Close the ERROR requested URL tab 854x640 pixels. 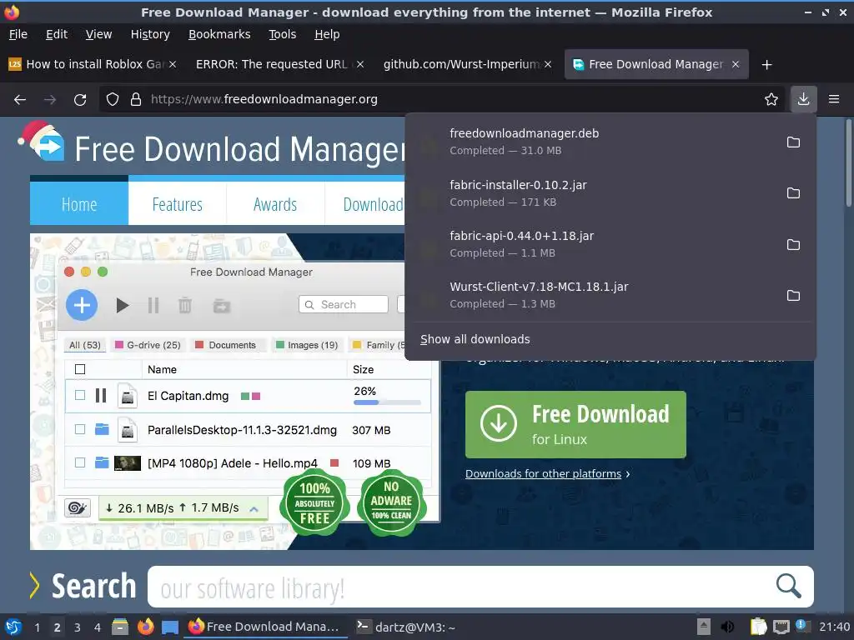[x=360, y=64]
